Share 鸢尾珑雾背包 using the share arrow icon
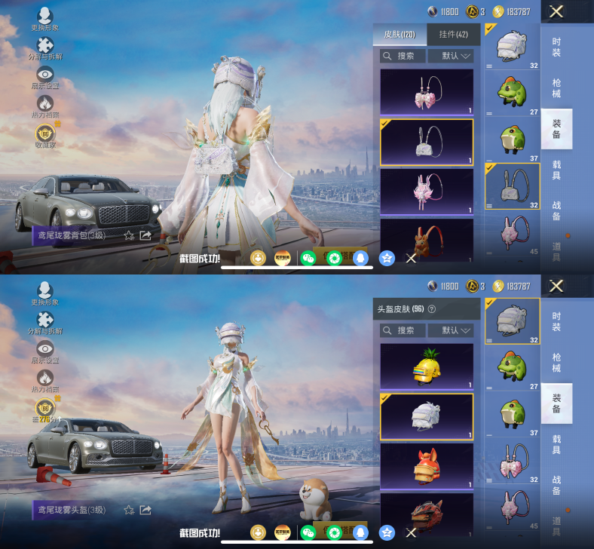This screenshot has width=594, height=549. [145, 236]
